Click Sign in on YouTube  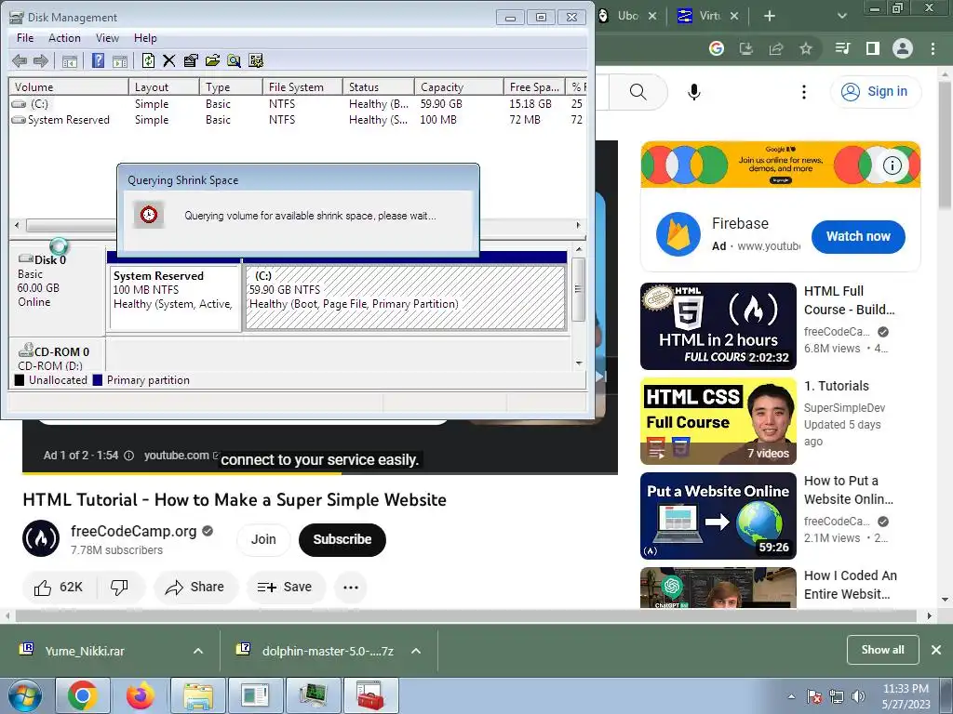[875, 92]
